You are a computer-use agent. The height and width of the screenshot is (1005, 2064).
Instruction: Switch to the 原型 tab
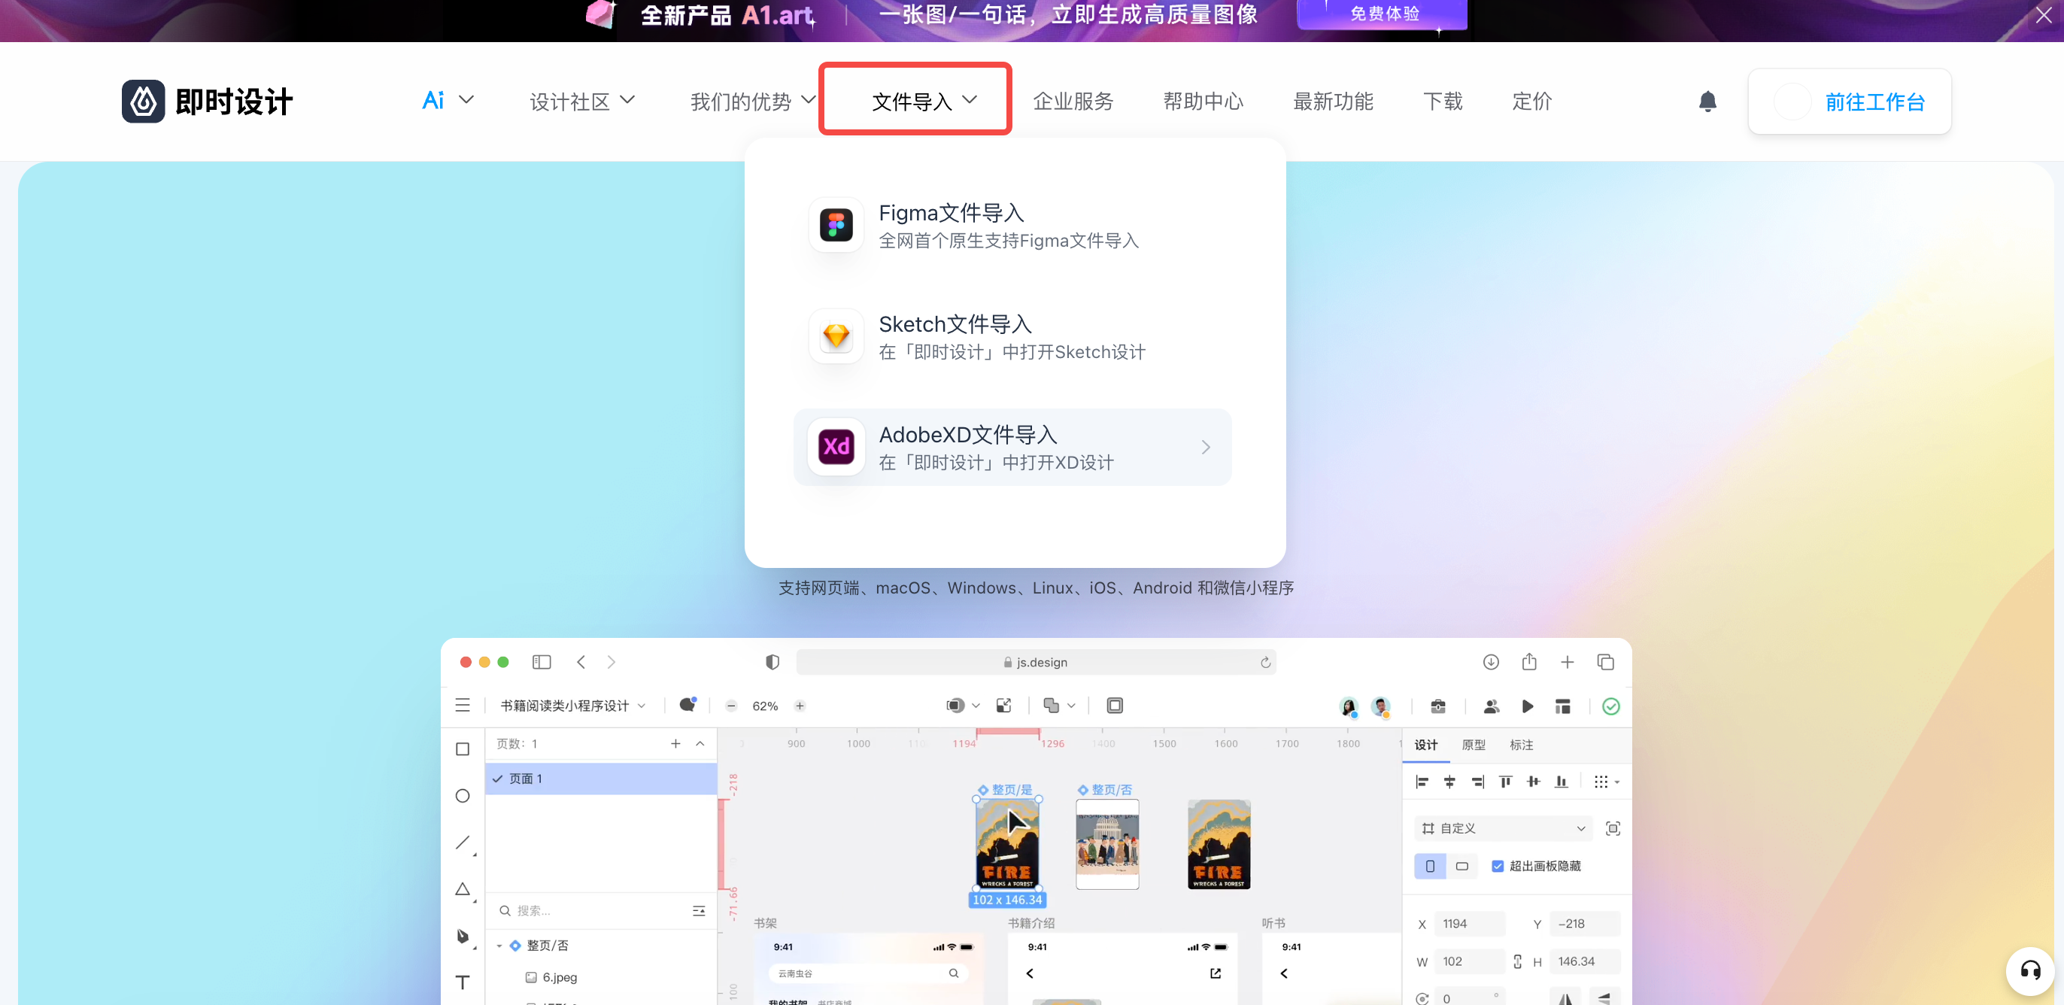pos(1473,745)
